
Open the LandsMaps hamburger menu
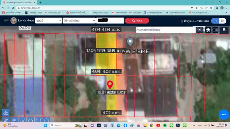[x=6, y=20]
